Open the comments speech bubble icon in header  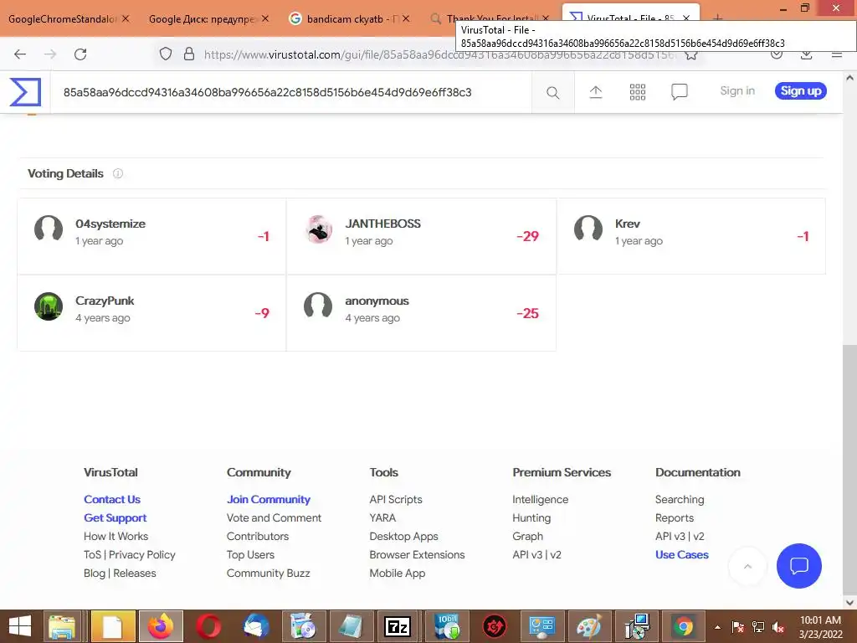point(680,92)
